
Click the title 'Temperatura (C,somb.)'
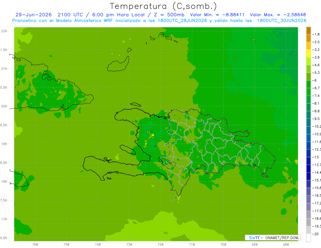(163, 6)
